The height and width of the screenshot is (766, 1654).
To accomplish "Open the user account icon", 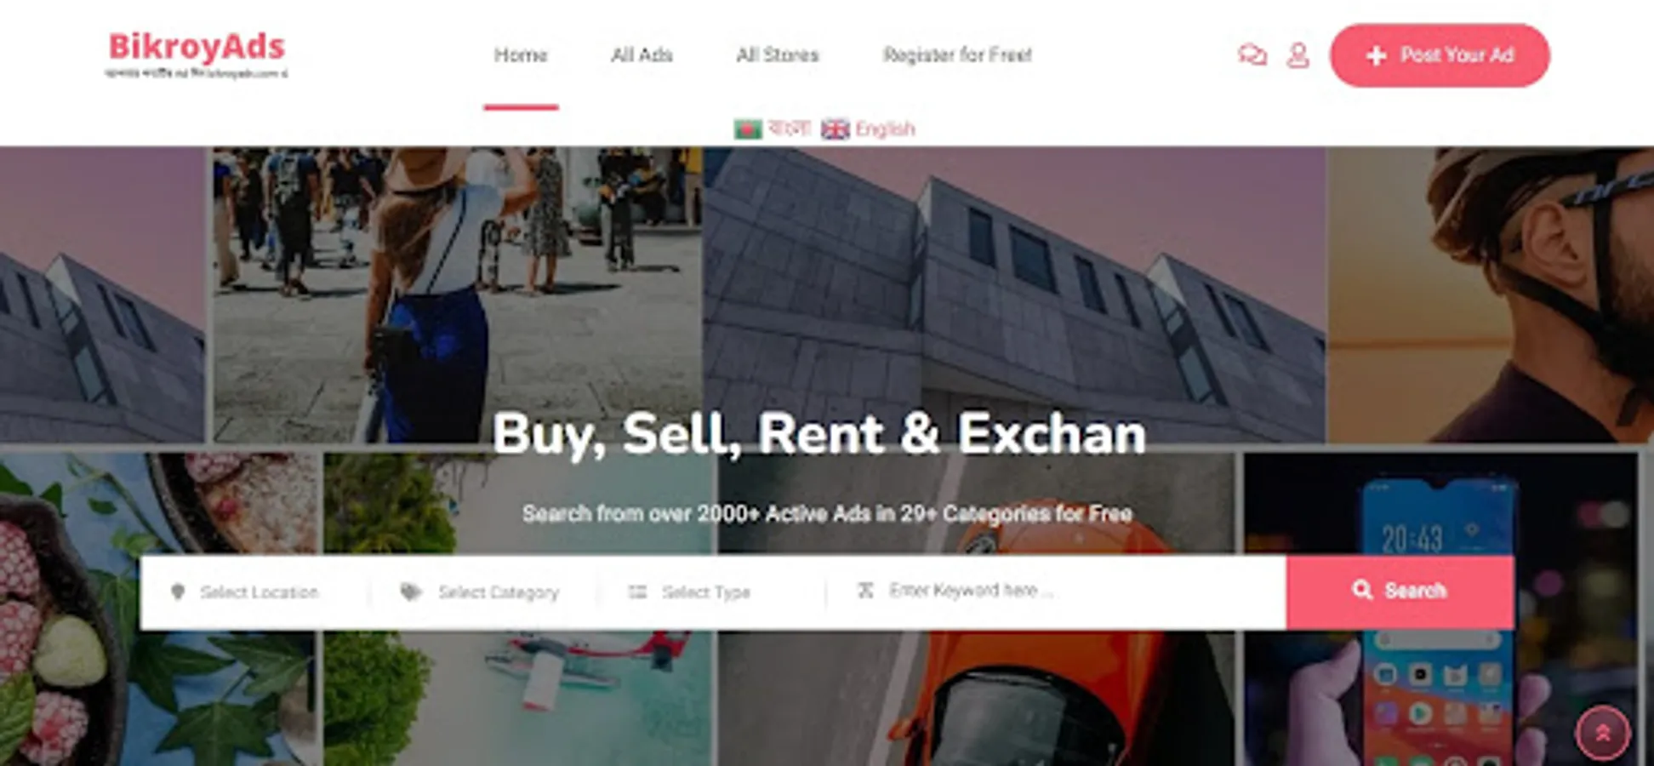I will pos(1298,55).
